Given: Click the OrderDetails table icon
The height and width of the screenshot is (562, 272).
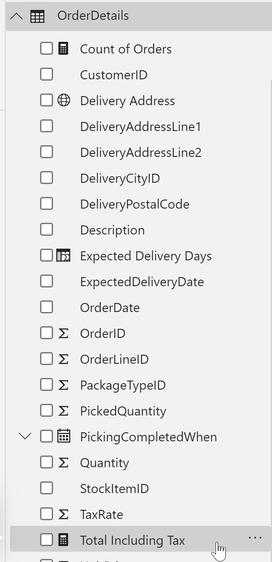Looking at the screenshot, I should click(37, 16).
